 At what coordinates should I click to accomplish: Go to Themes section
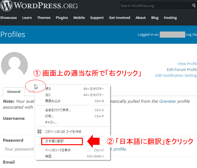tap(44, 18)
